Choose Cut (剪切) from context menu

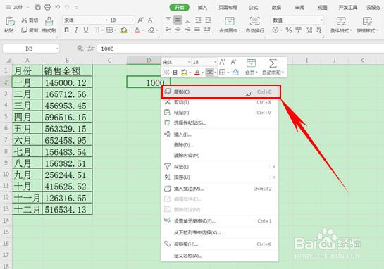[220, 102]
